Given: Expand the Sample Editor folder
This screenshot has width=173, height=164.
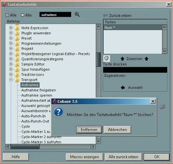Looking at the screenshot, I should (x=11, y=64).
